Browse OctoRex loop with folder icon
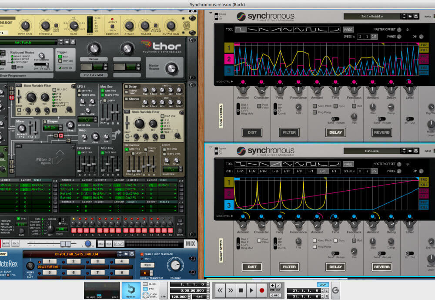 click(126, 253)
